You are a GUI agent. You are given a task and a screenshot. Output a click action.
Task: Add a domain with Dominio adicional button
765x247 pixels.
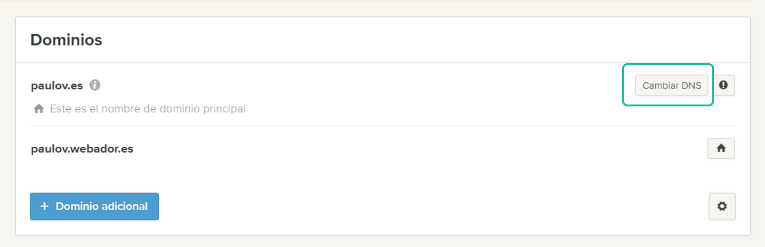pos(95,206)
